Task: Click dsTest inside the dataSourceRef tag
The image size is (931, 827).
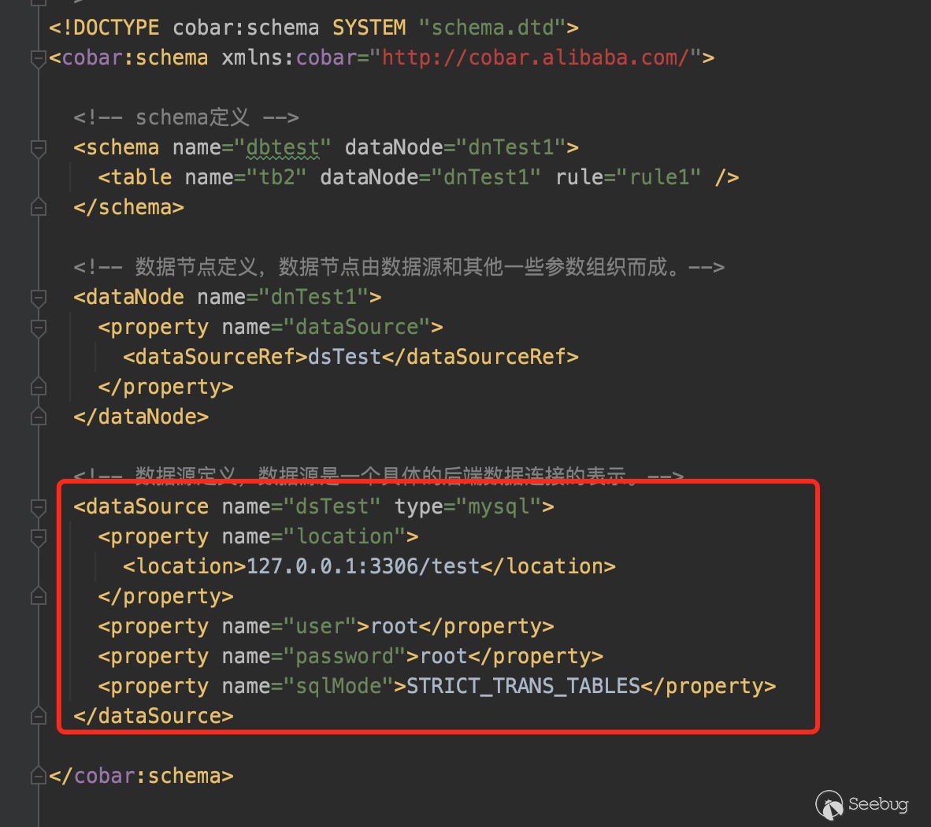Action: 344,358
